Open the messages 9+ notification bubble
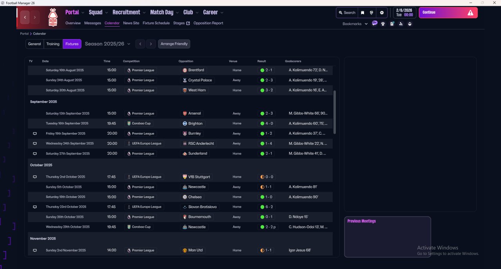Viewport: 501px width, 269px height. click(375, 23)
